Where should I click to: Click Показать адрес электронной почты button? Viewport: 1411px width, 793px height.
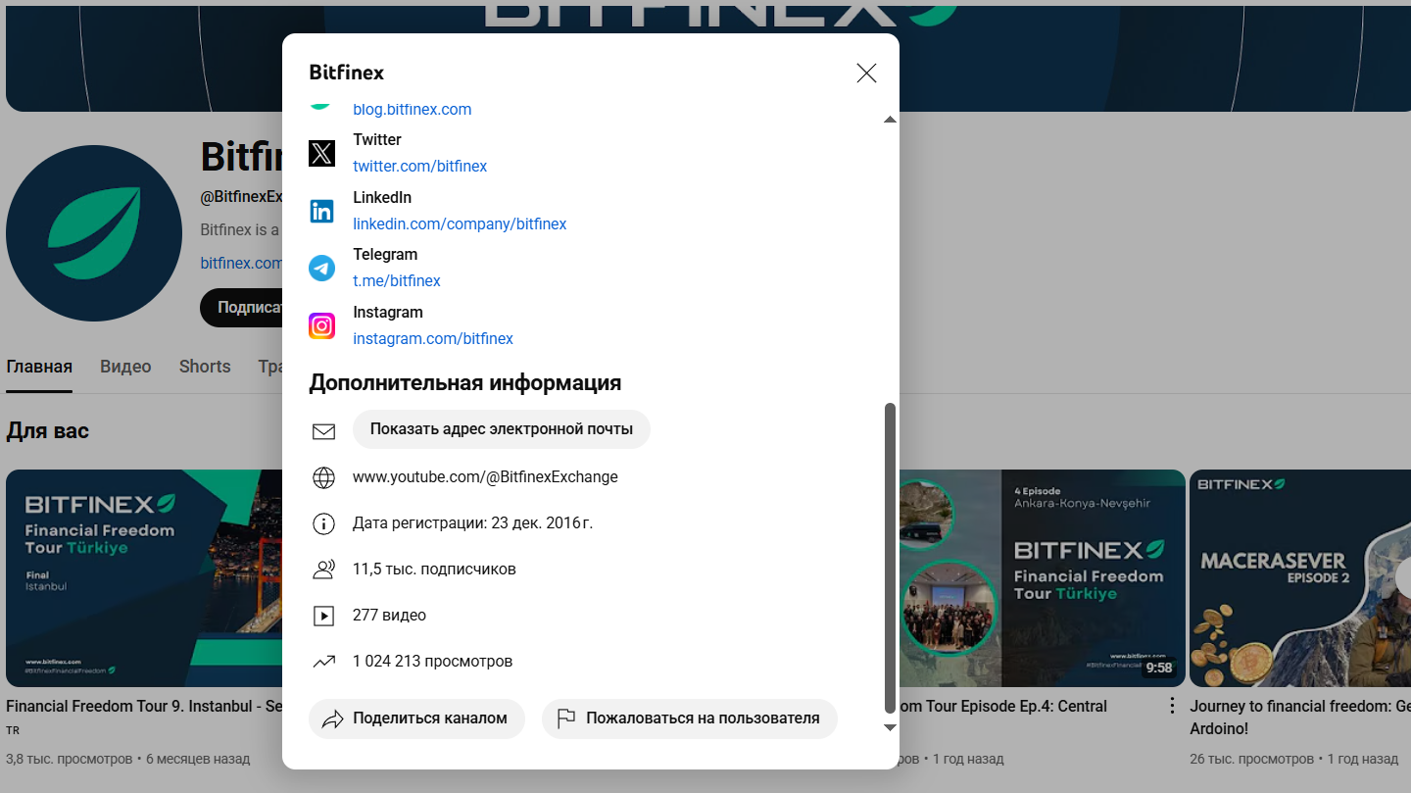coord(502,429)
